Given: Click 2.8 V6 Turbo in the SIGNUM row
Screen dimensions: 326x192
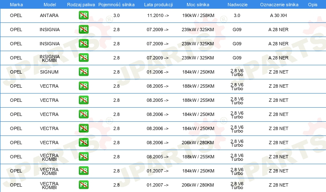Looking at the screenshot, I should pos(237,73).
